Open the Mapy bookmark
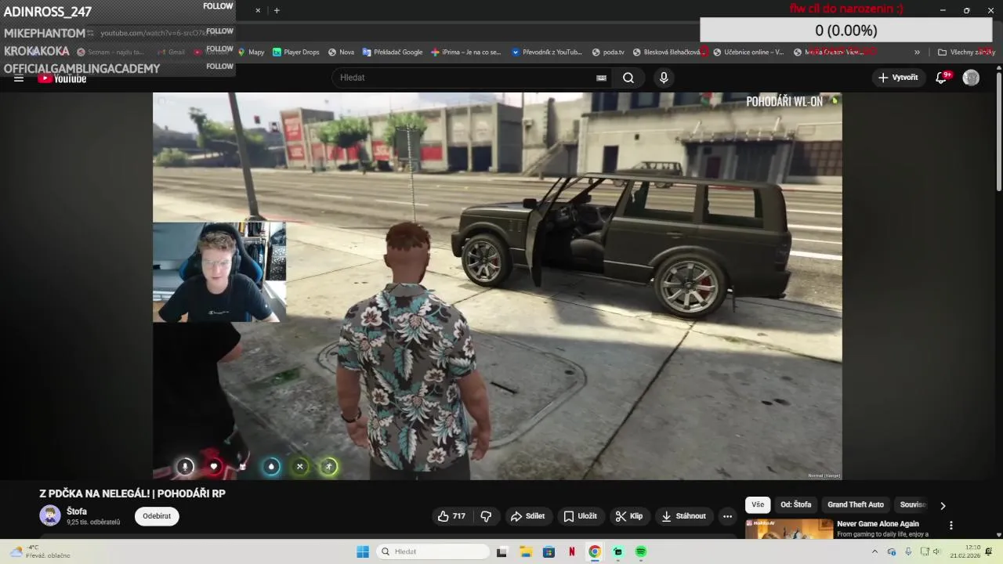Viewport: 1003px width, 564px height. (251, 52)
